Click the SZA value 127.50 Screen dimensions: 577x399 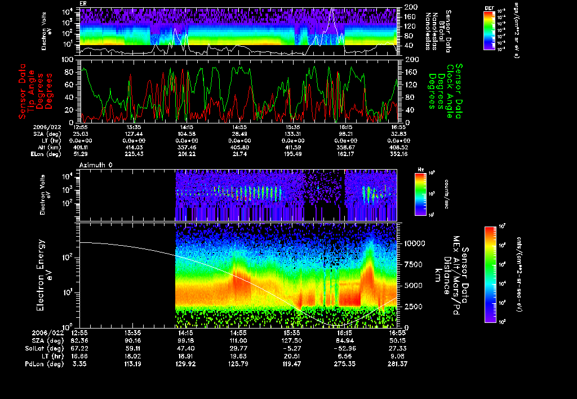[291, 341]
